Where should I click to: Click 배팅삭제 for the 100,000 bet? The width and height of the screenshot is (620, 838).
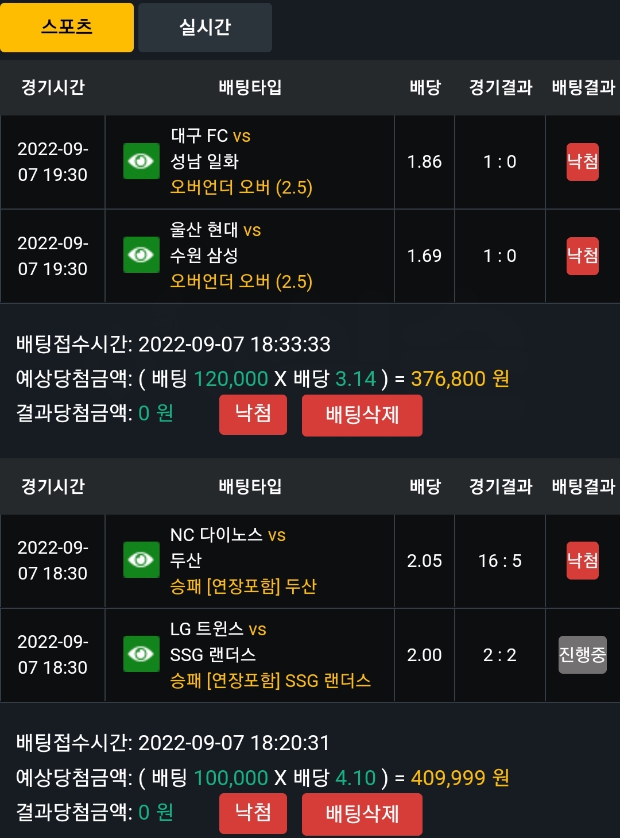362,814
